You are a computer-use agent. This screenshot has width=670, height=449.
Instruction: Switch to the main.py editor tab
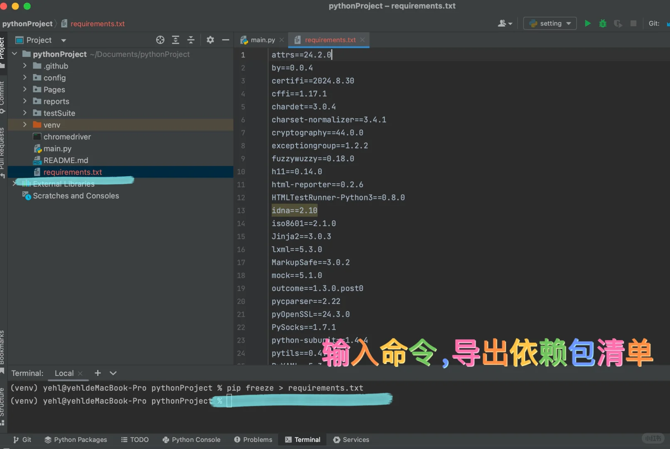261,39
